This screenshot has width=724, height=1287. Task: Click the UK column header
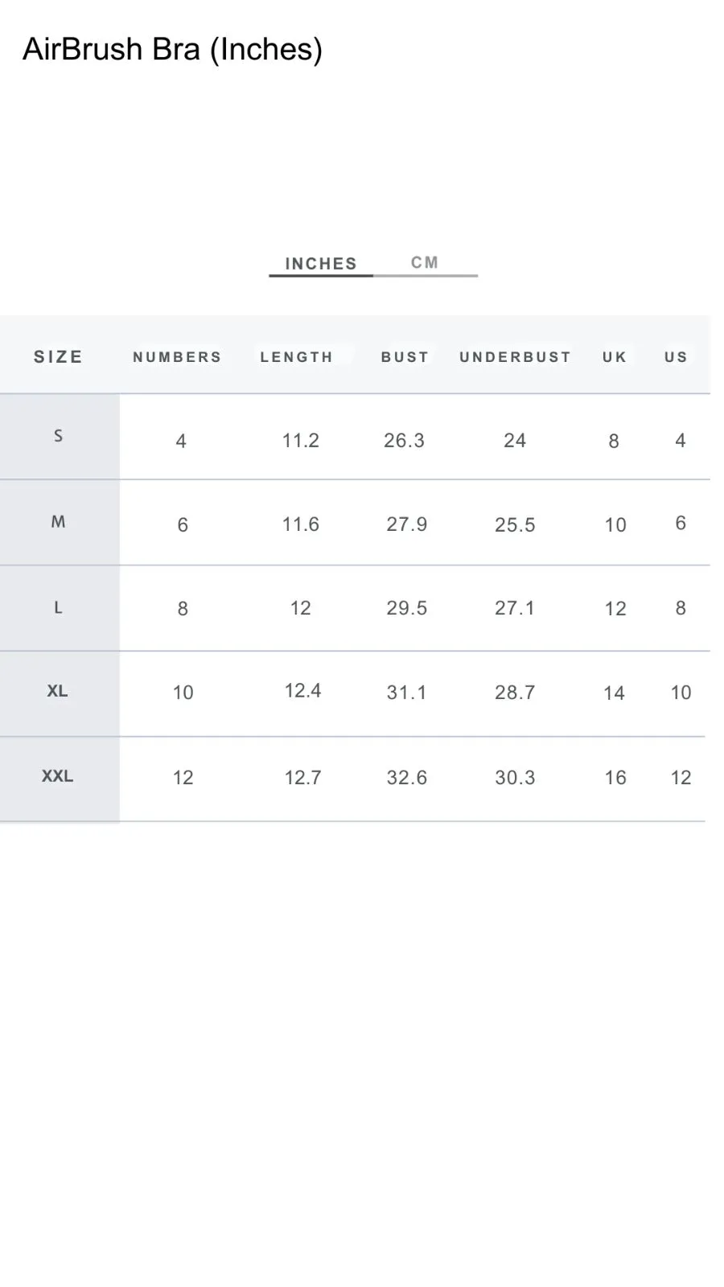(615, 356)
